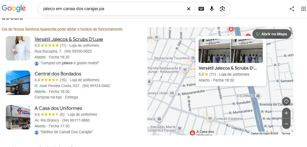
Task: Click reviewer avatar beside 'comprei um jaleco'
Action: coord(37,63)
